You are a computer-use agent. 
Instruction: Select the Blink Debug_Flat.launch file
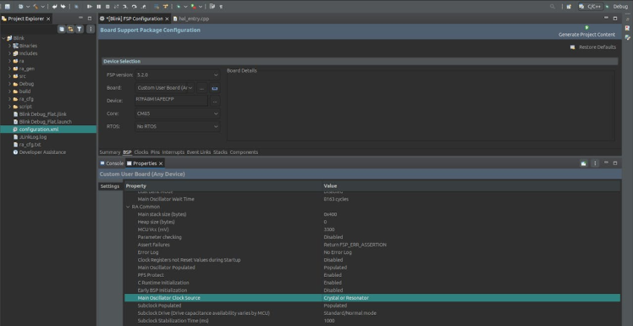click(x=46, y=122)
